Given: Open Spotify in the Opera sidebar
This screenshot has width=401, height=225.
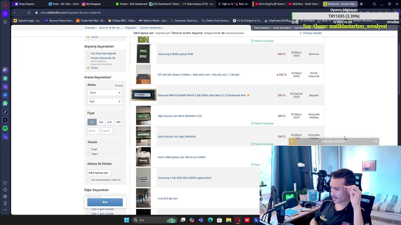Looking at the screenshot, I should click(5, 128).
